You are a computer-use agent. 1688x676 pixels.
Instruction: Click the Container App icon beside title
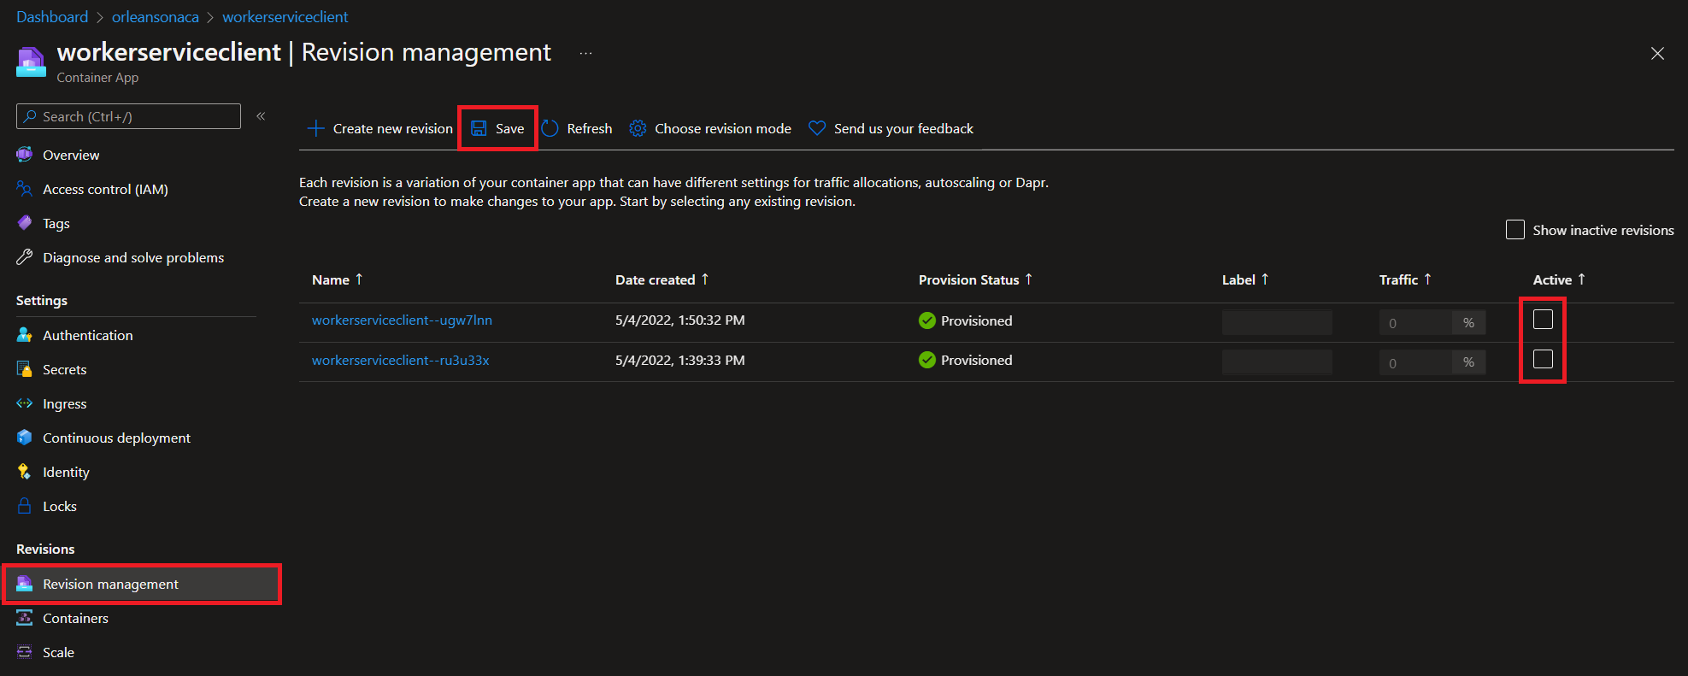(x=31, y=62)
